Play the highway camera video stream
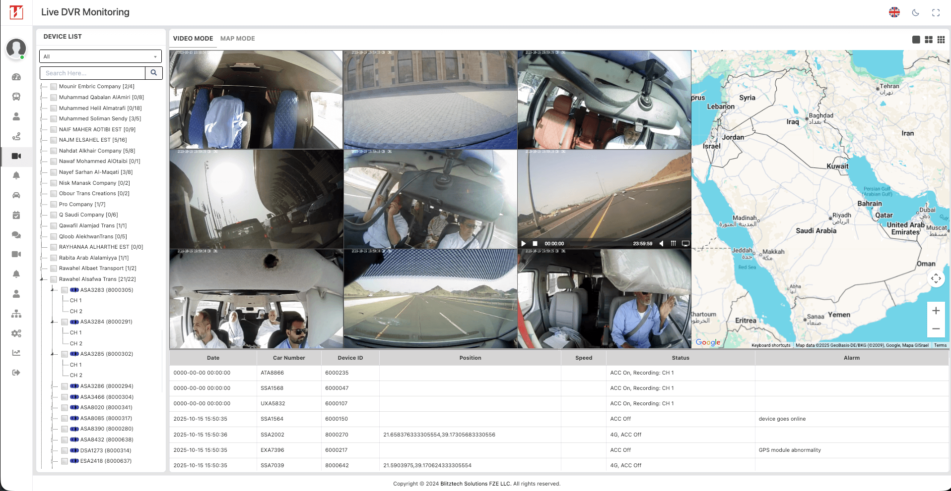951x491 pixels. pos(524,243)
